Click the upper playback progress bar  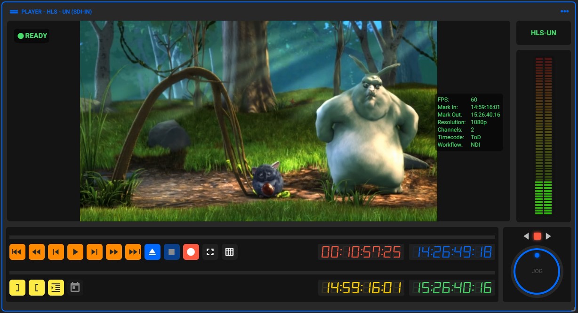coord(252,237)
